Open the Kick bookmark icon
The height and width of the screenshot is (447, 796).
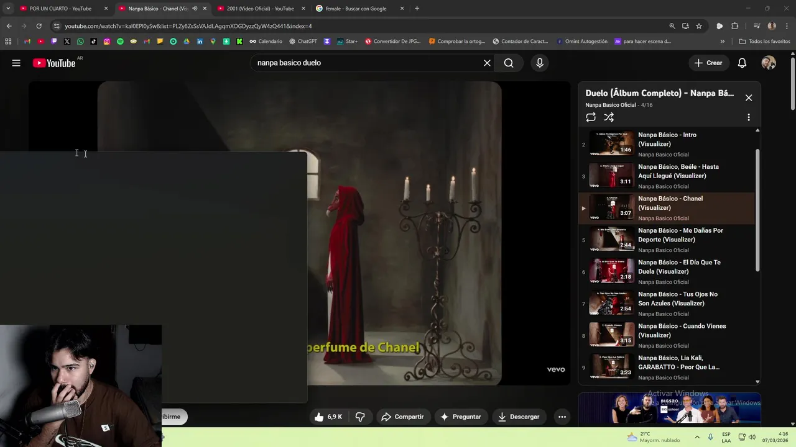click(239, 42)
